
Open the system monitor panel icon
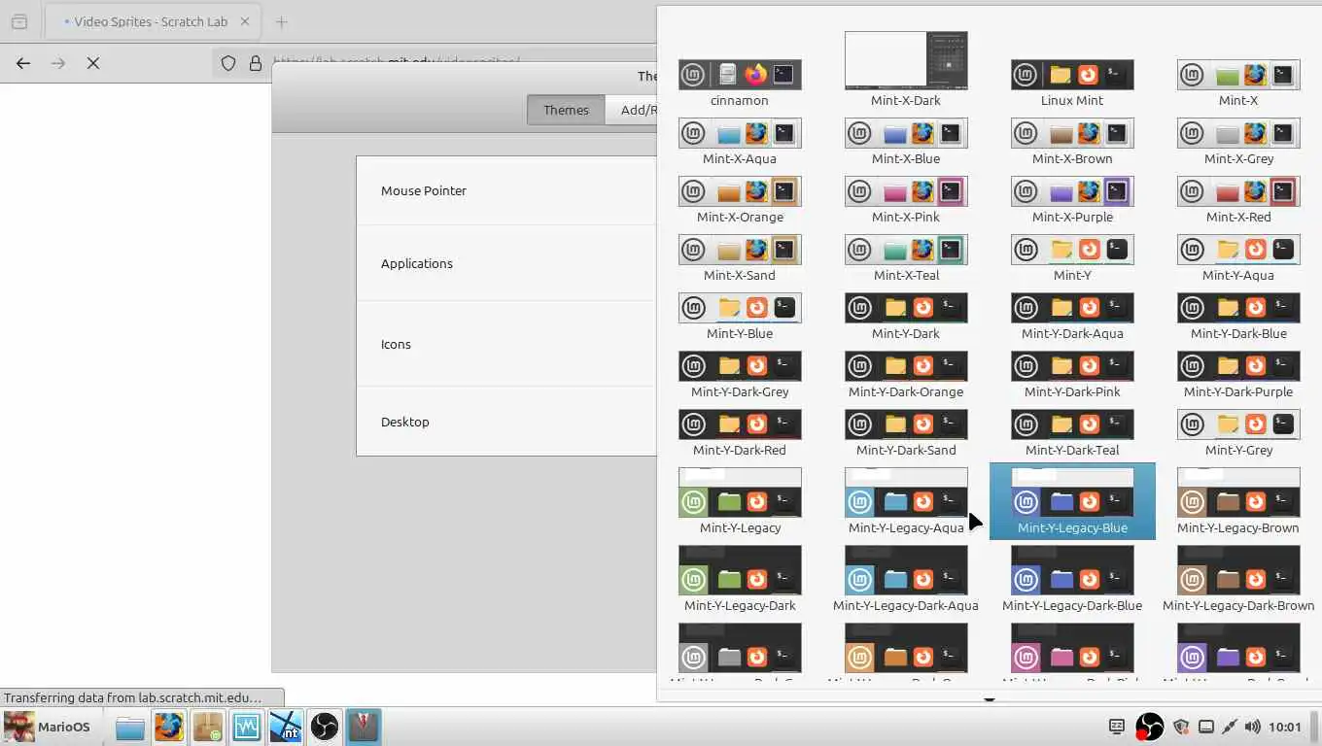[246, 727]
